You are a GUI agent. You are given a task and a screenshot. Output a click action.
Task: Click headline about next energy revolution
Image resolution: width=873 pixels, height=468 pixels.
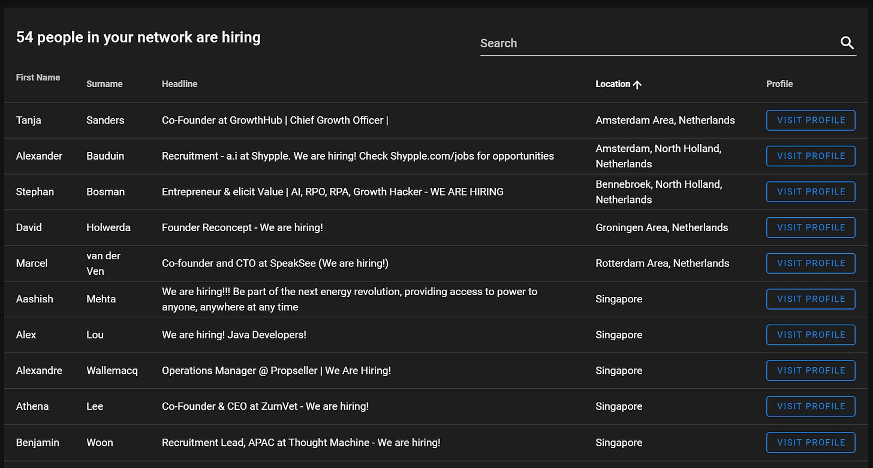pyautogui.click(x=350, y=299)
